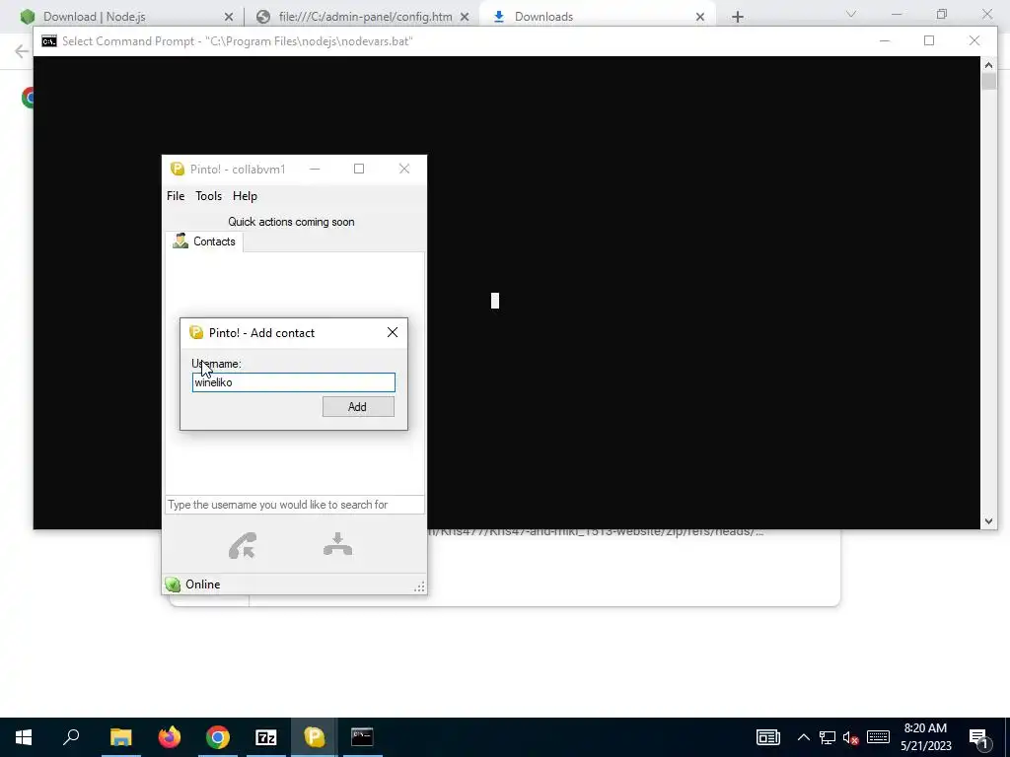Image resolution: width=1010 pixels, height=757 pixels.
Task: Click the Pinto! taskbar icon
Action: pyautogui.click(x=314, y=737)
